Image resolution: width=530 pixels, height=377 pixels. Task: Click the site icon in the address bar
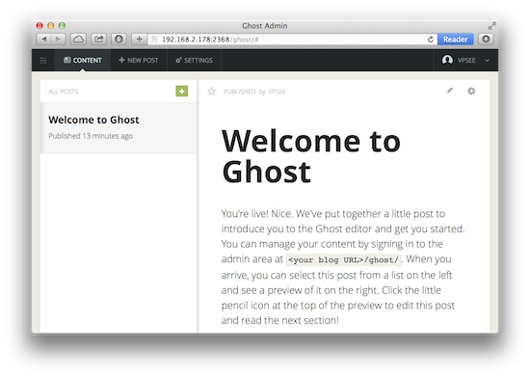[x=154, y=40]
